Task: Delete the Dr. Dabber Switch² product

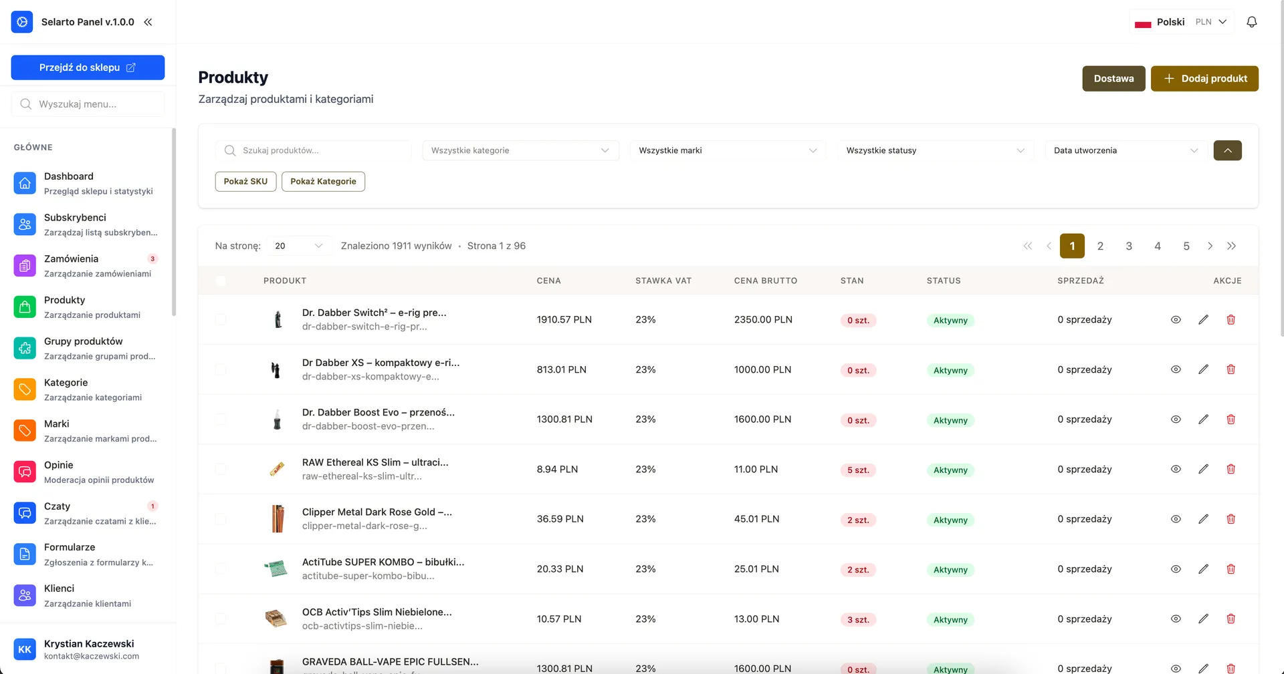Action: click(x=1230, y=320)
